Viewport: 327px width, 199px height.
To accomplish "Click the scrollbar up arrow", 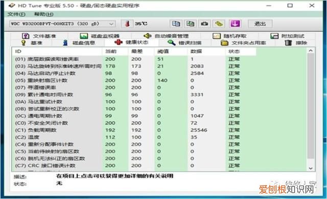I will [311, 51].
